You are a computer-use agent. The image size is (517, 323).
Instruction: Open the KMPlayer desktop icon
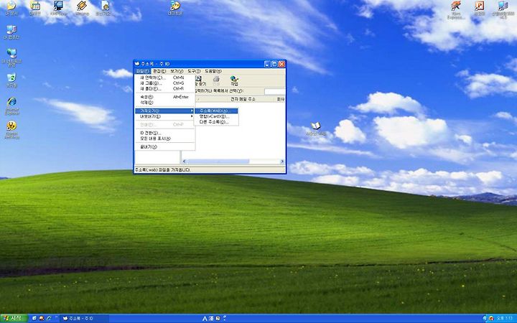[58, 8]
